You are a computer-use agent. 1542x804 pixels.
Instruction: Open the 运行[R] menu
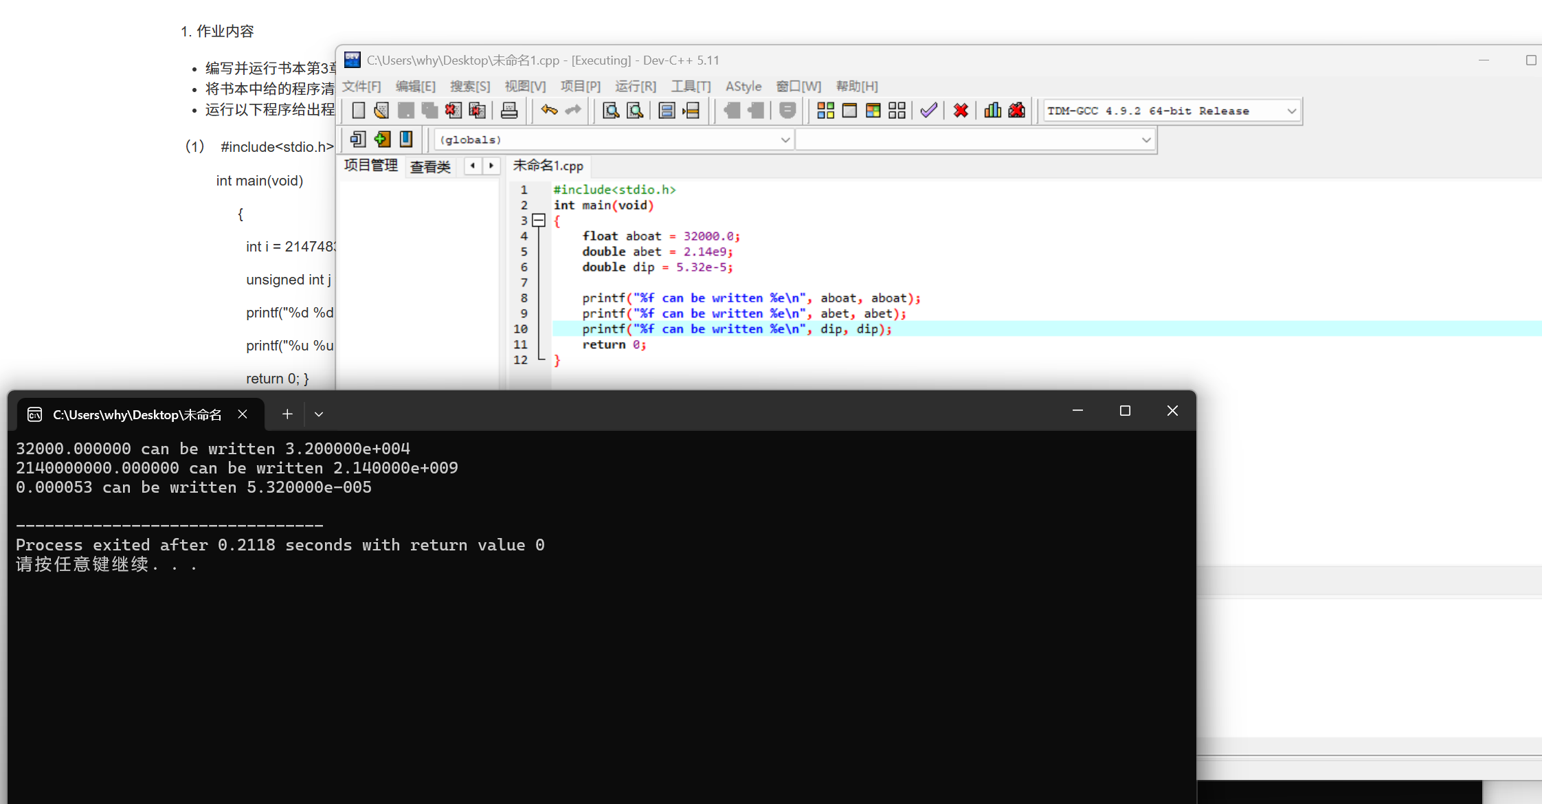pos(635,86)
